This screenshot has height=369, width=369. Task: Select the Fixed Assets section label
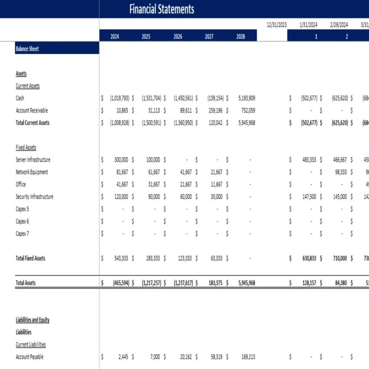click(26, 147)
